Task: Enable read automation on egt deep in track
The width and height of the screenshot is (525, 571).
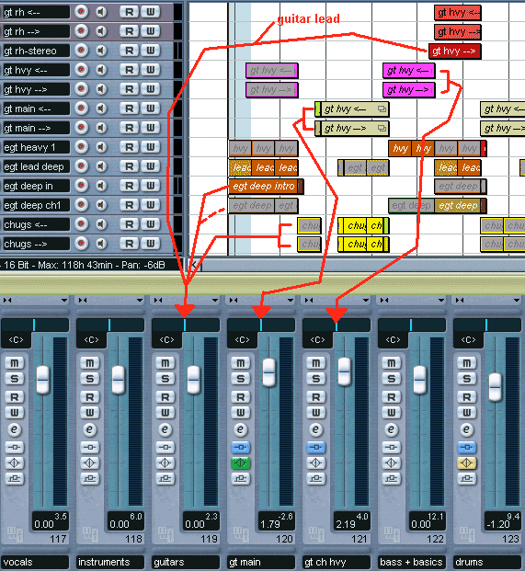Action: point(130,186)
